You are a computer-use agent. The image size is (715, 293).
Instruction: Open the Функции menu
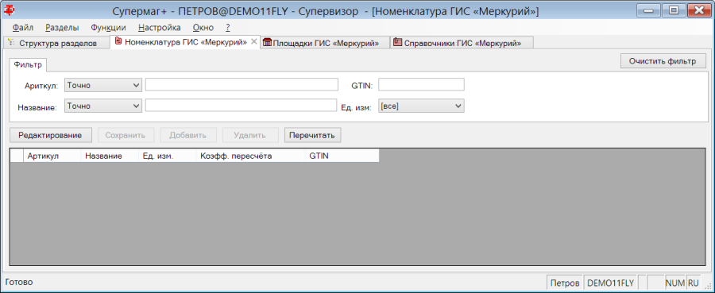108,27
